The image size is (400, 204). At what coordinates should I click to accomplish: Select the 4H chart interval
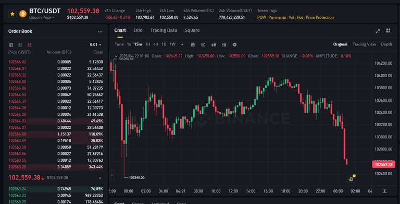tap(156, 44)
